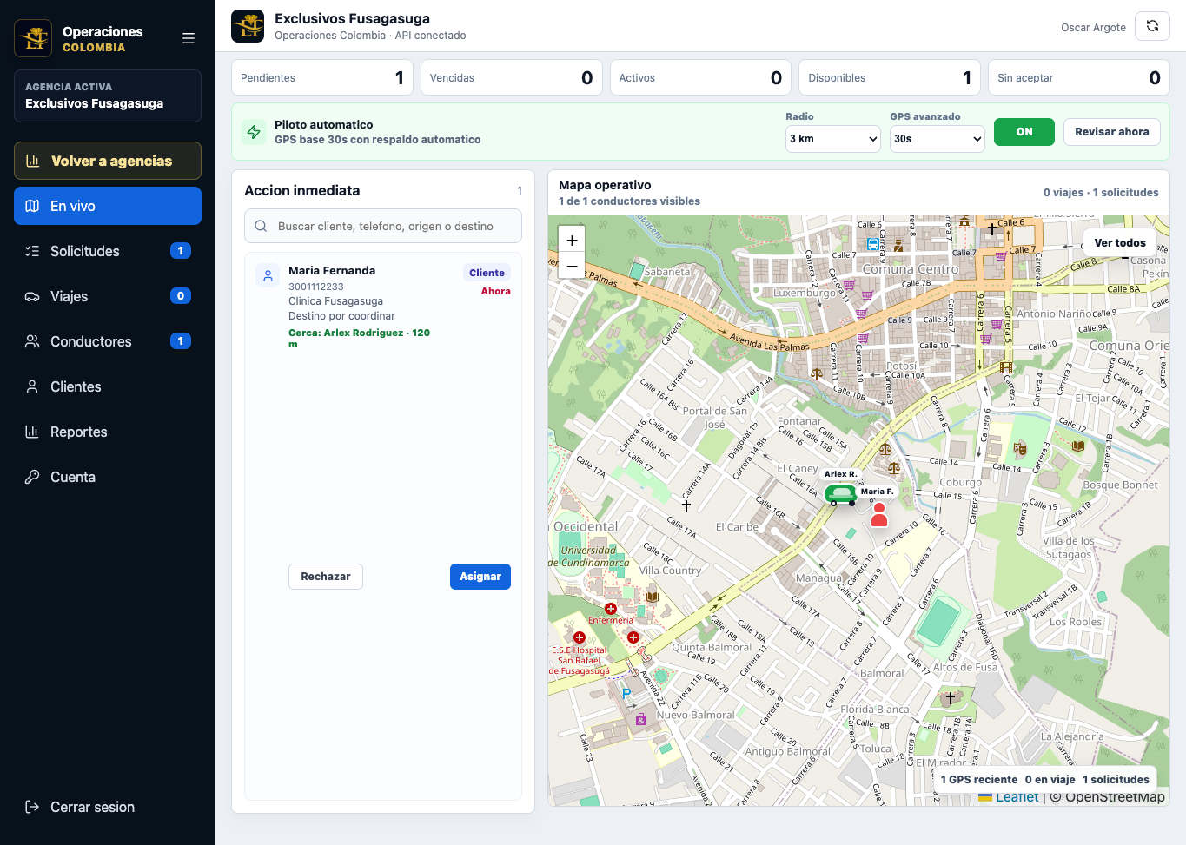Click the Vencidas stat card
1186x845 pixels.
click(512, 77)
